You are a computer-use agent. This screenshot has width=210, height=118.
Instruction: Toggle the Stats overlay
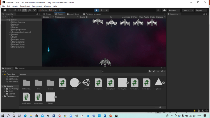point(152,17)
